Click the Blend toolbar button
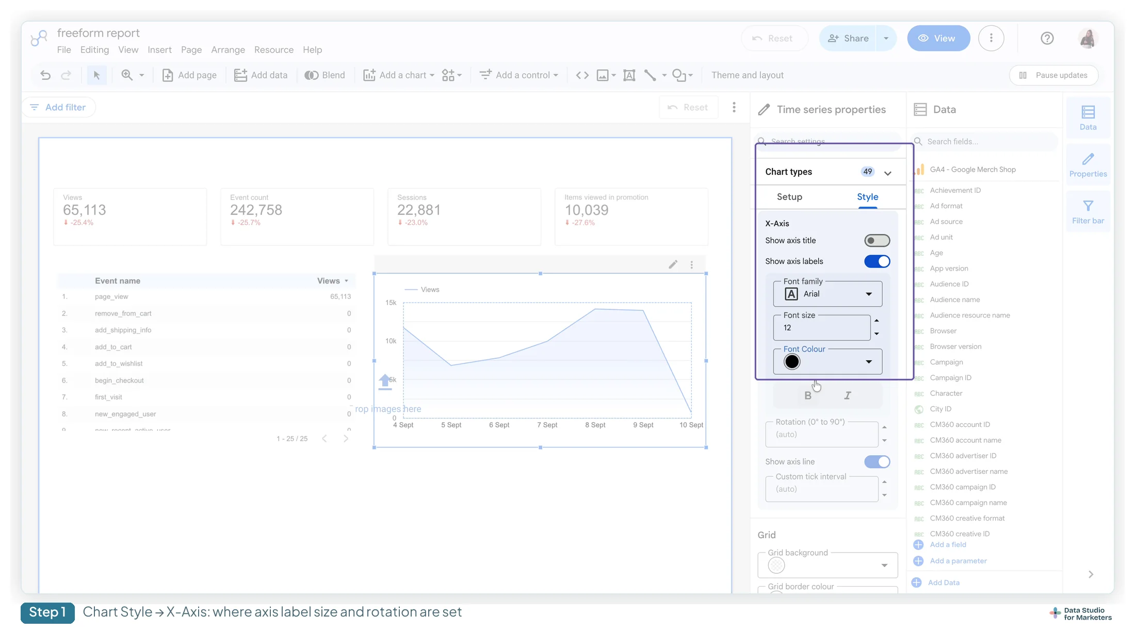 point(325,75)
